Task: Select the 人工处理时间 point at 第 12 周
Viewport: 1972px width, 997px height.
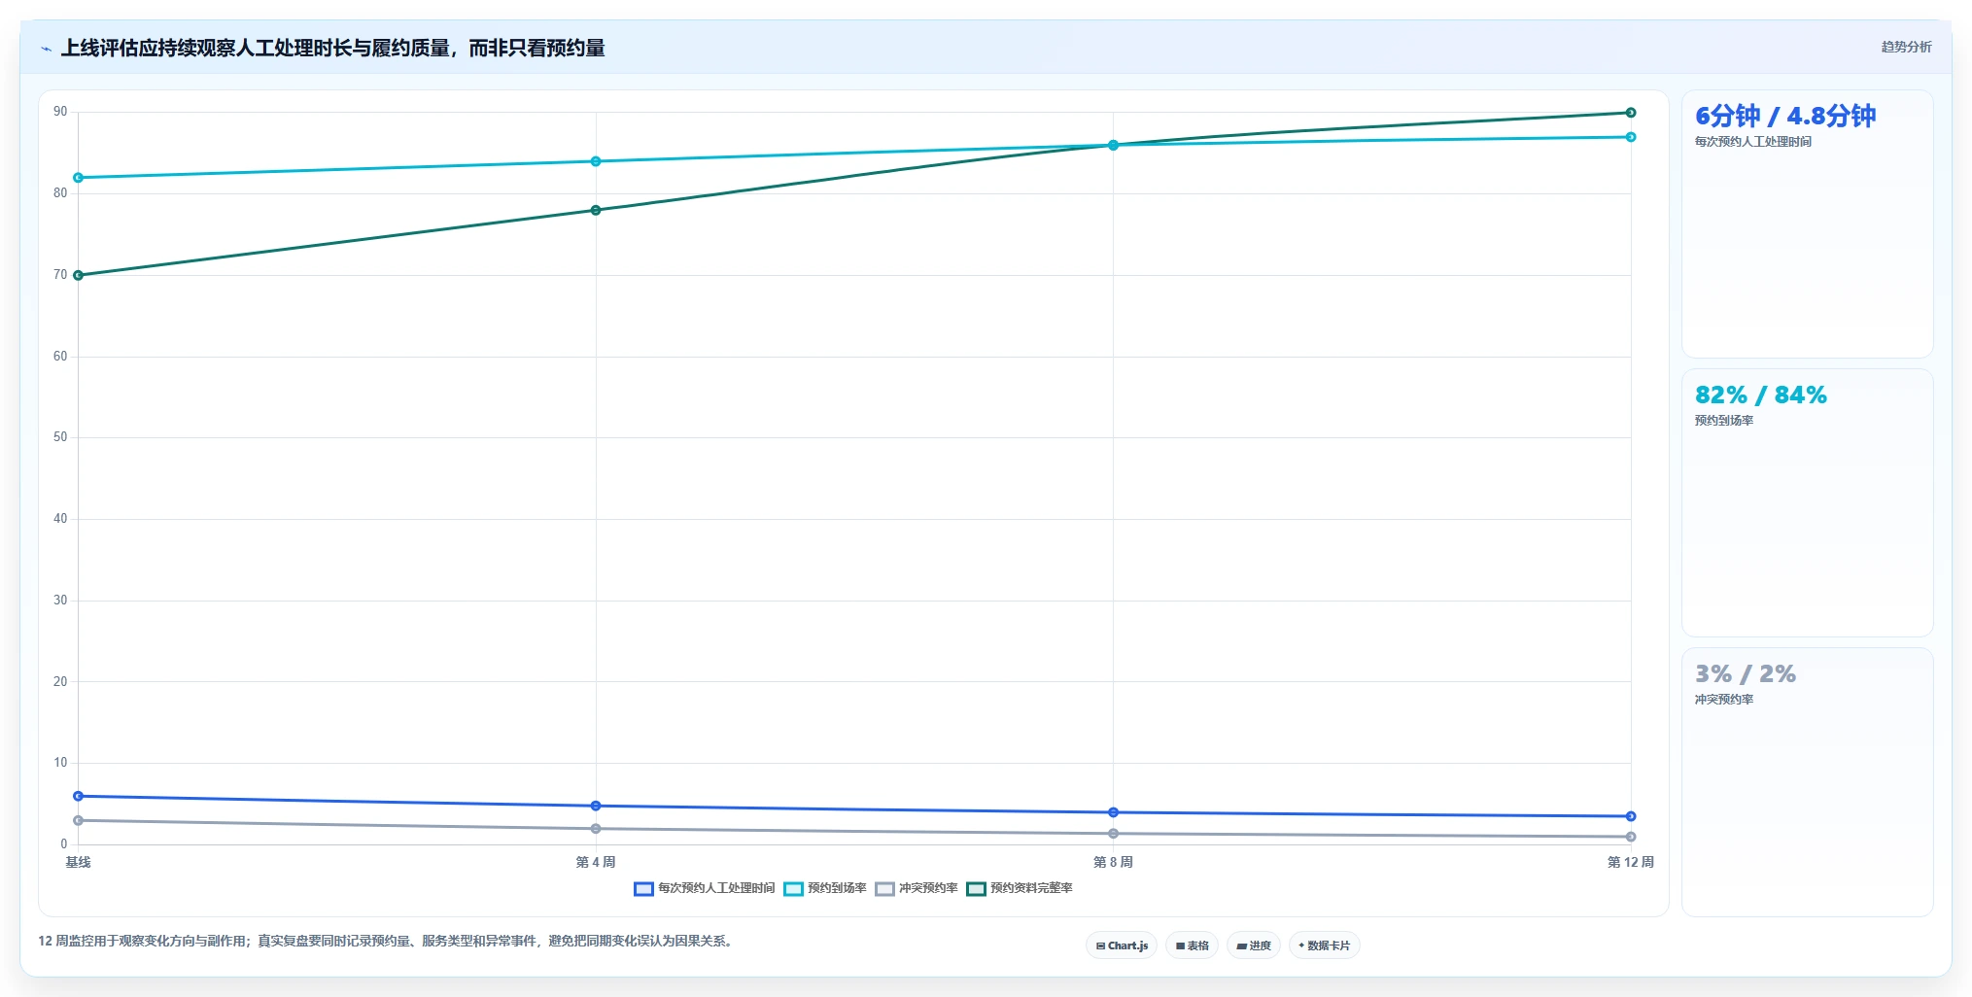Action: pyautogui.click(x=1631, y=816)
